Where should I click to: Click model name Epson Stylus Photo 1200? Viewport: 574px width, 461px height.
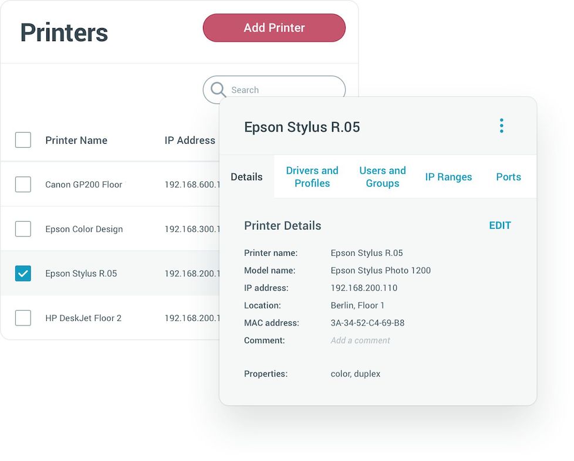tap(381, 270)
